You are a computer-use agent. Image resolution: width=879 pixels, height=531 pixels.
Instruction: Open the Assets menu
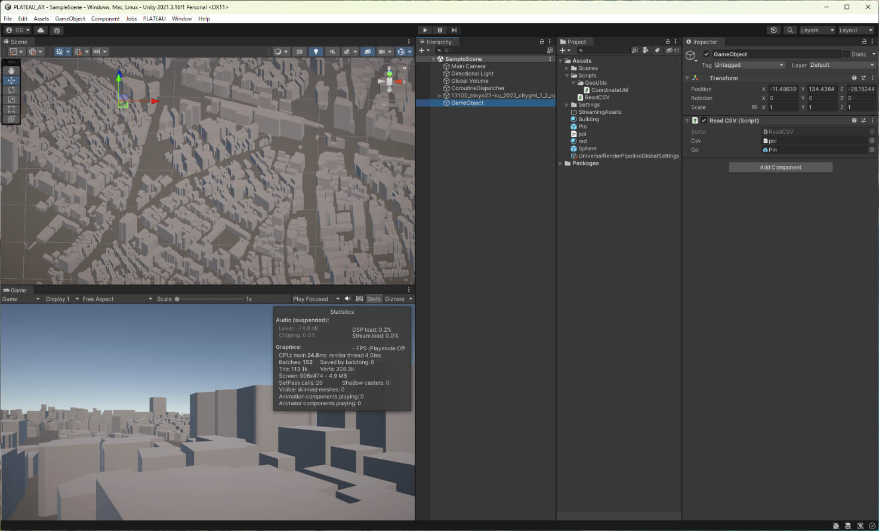[x=41, y=18]
